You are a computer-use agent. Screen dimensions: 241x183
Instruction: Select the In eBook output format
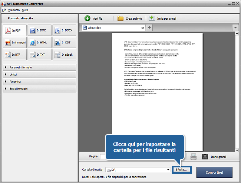point(64,55)
